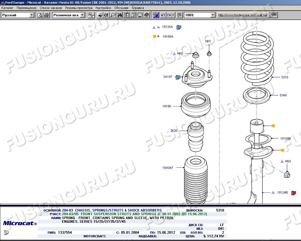
Task: Click the orange square marker beside strut top
Action: pos(273,126)
